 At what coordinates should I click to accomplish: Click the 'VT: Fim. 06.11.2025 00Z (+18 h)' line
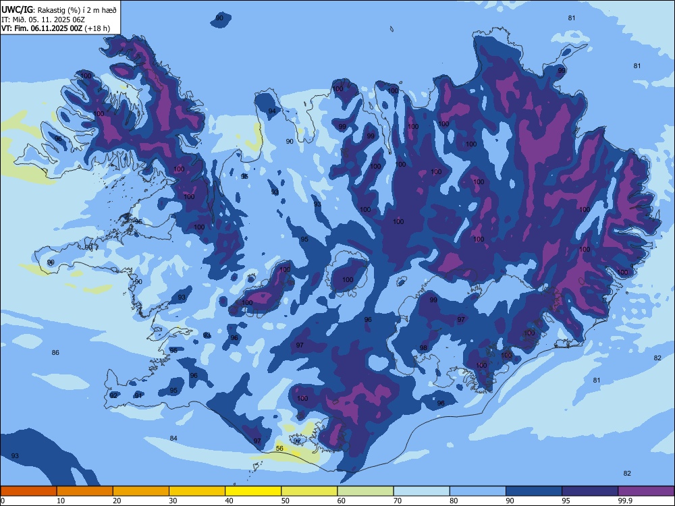[x=55, y=28]
